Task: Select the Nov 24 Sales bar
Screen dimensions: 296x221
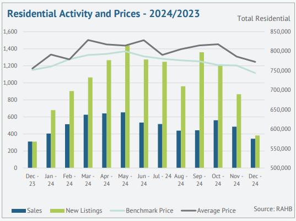Action: [234, 147]
